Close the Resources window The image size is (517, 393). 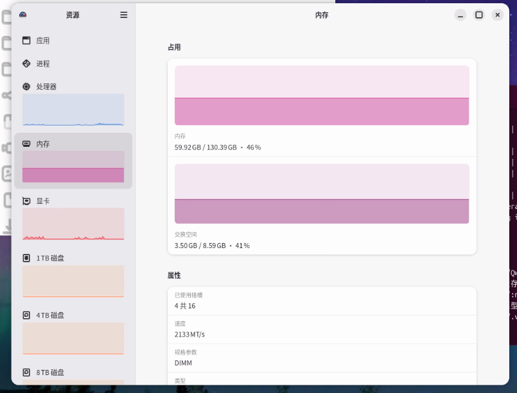(498, 15)
